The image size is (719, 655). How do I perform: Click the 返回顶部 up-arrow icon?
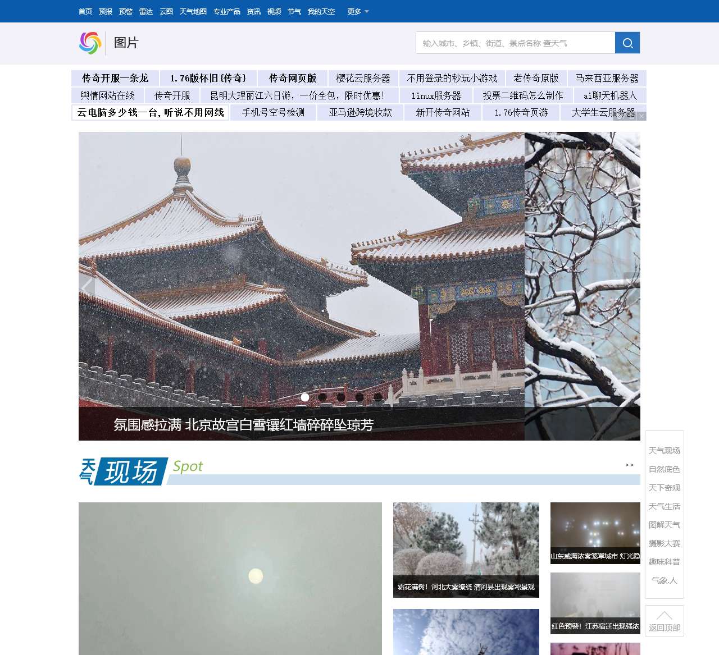pos(665,615)
